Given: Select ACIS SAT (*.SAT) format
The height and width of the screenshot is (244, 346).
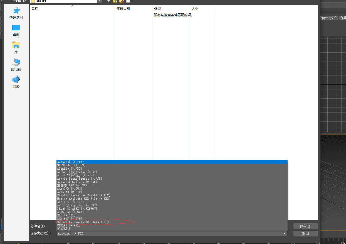Looking at the screenshot, I should click(x=172, y=212).
